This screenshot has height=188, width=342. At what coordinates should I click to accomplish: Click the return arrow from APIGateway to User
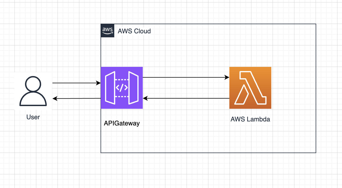click(x=77, y=99)
